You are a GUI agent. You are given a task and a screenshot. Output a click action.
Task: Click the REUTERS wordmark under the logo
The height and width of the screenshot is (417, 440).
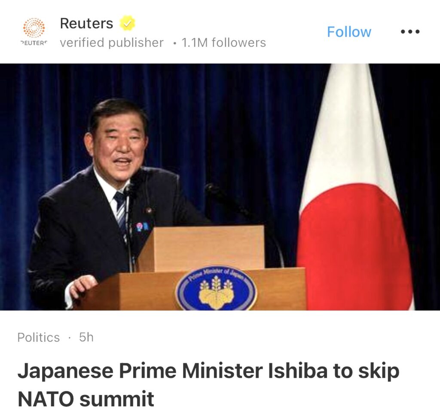click(34, 43)
